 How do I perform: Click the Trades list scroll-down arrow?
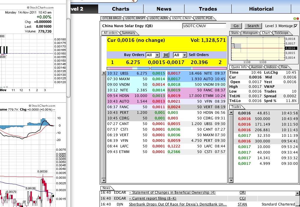point(231,180)
